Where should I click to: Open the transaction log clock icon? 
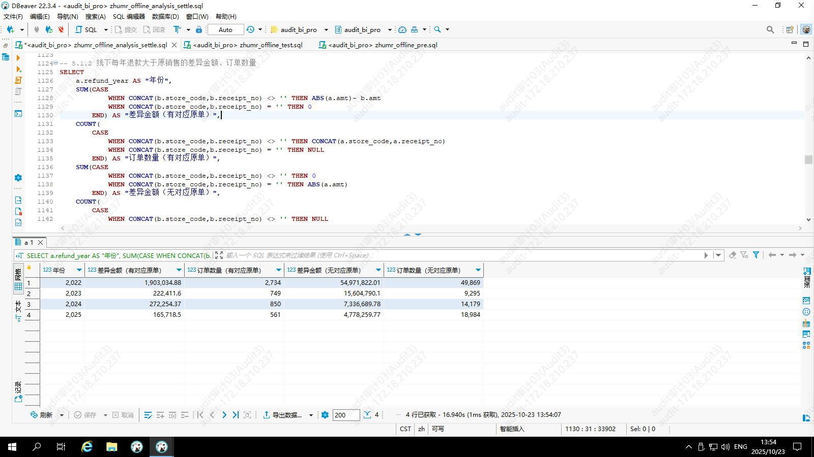tap(250, 29)
